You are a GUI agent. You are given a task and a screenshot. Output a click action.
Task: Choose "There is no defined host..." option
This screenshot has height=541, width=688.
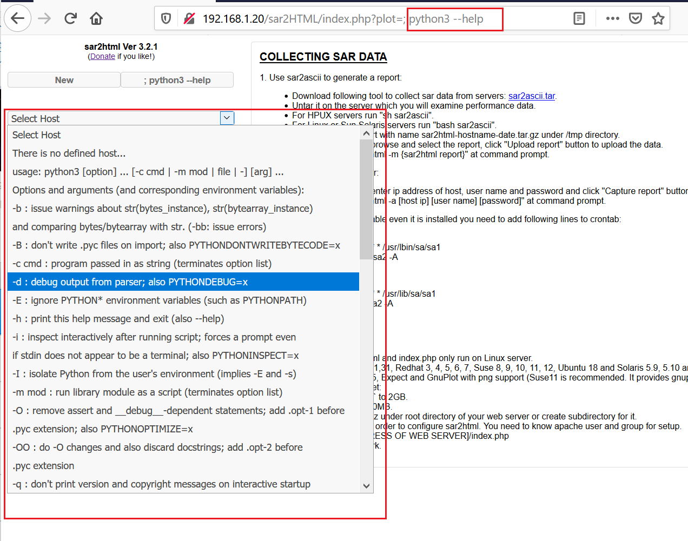pyautogui.click(x=69, y=153)
